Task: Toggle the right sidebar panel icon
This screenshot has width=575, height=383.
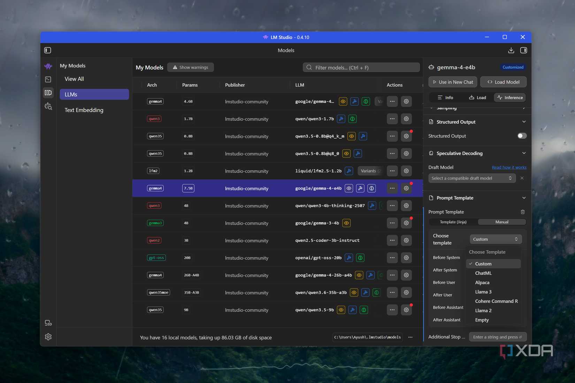Action: [x=523, y=50]
